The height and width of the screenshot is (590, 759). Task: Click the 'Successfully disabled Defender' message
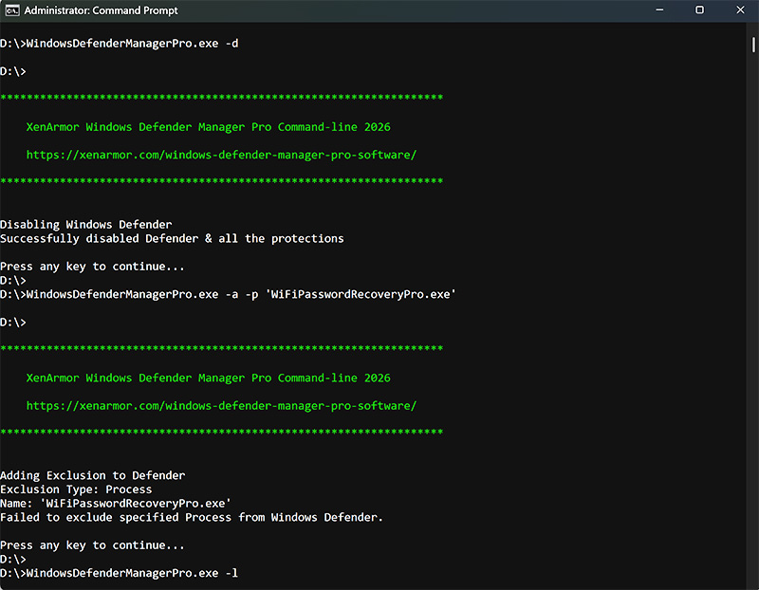(x=172, y=238)
